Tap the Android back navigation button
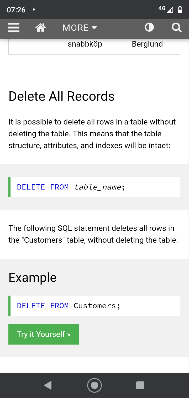189x398 pixels. point(48,385)
